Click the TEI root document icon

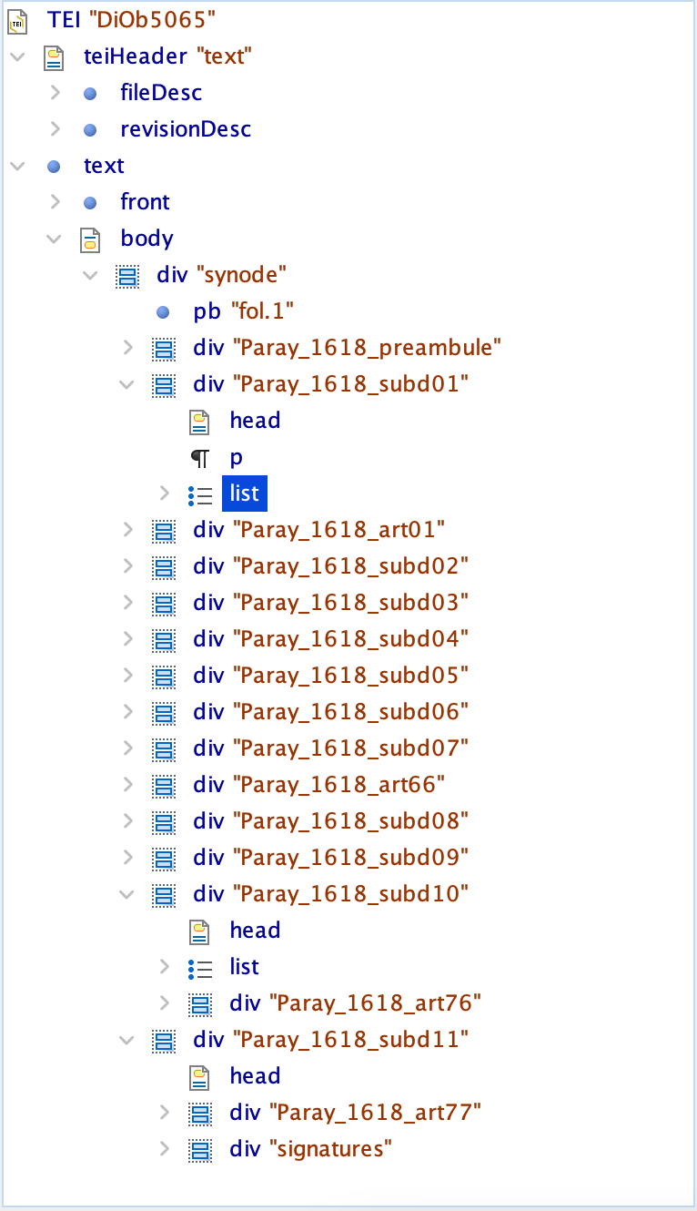[17, 20]
